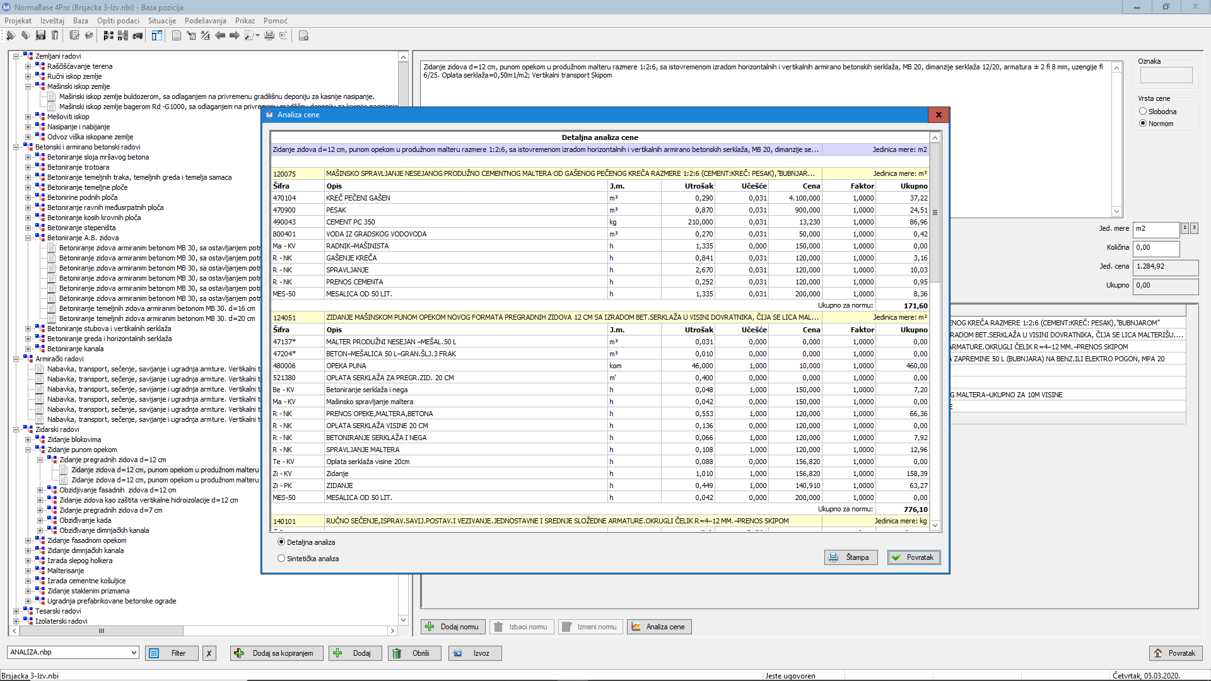Viewport: 1211px width, 681px height.
Task: Expand the Tesarski radovi tree node
Action: [16, 611]
